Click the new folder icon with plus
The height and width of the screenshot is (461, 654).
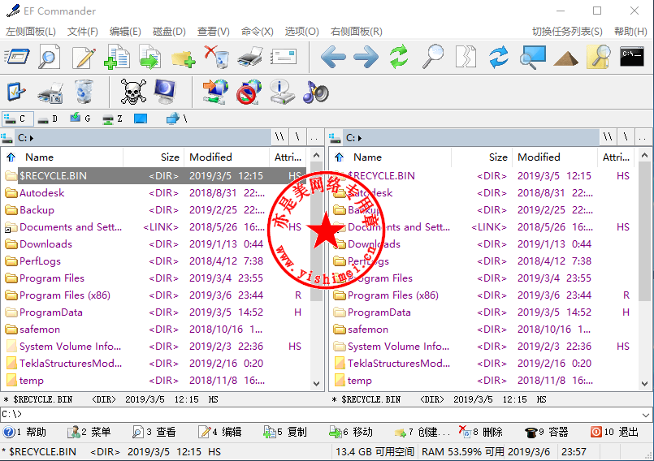[x=184, y=58]
